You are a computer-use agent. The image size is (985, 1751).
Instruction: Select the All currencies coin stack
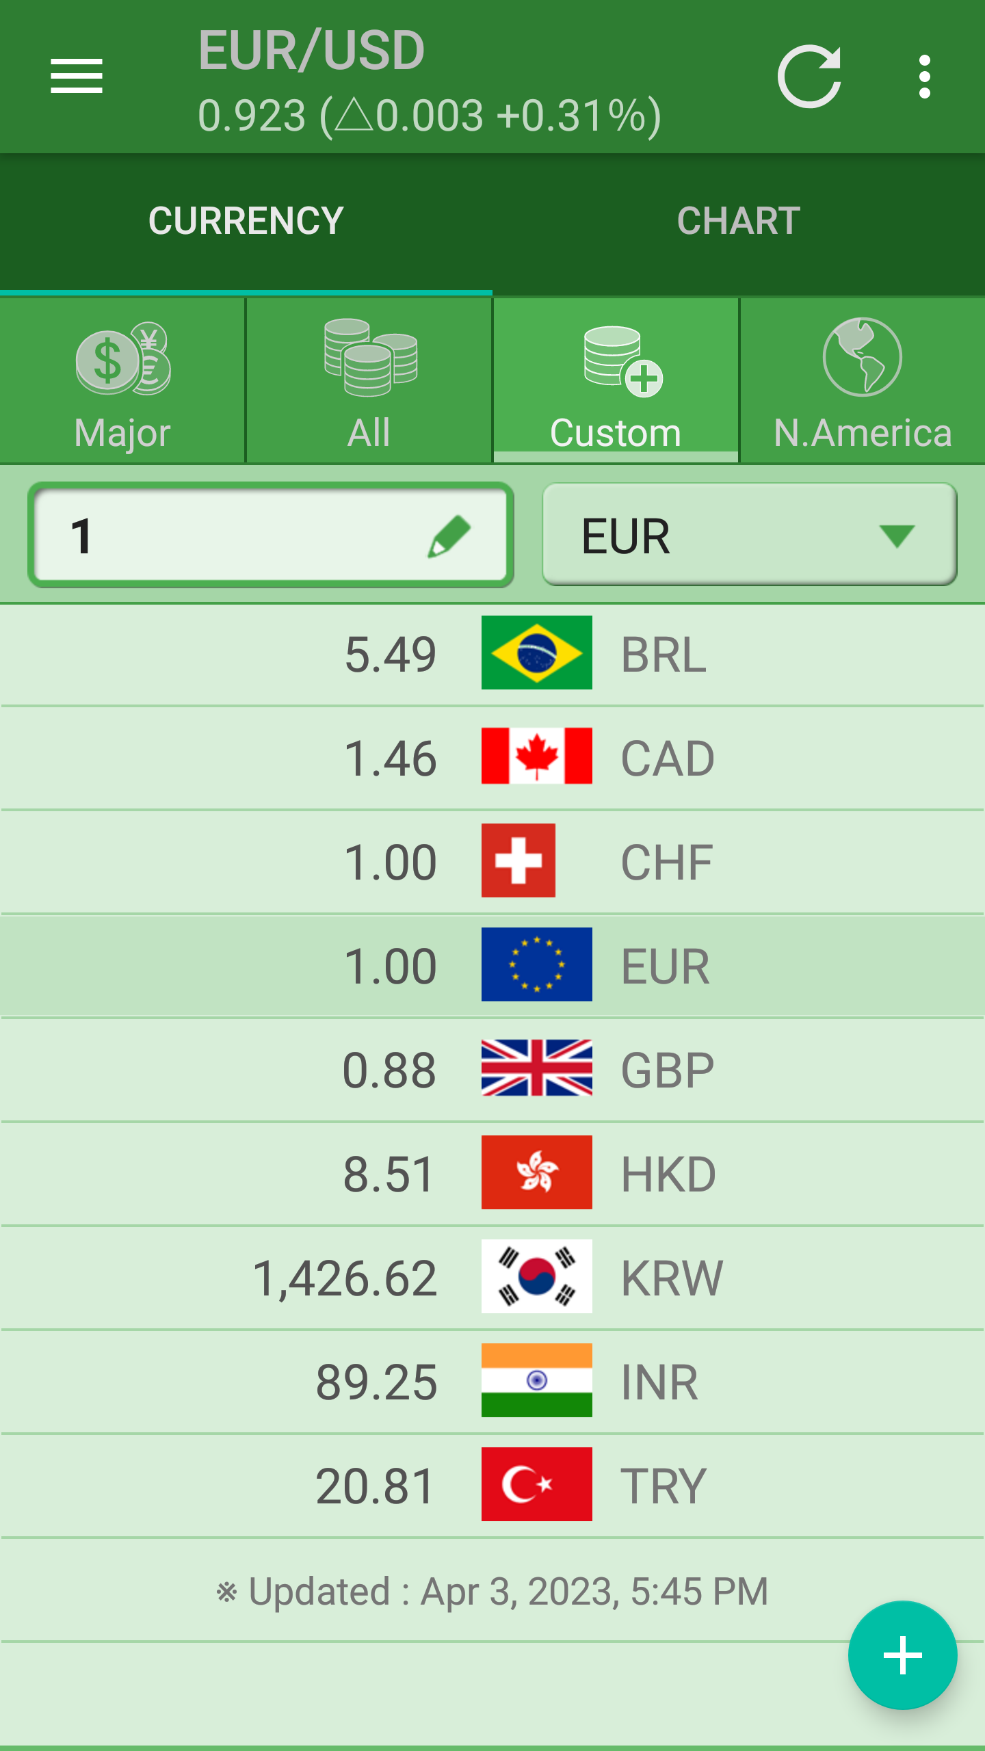(x=369, y=358)
